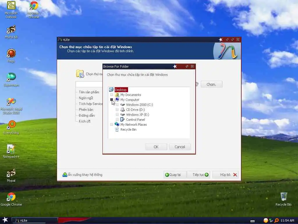This screenshot has width=298, height=224.
Task: Click the Everything magnifier tray icon
Action: [x=276, y=220]
